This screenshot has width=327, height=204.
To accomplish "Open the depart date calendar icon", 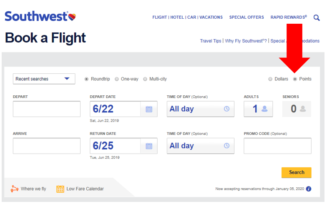I will (x=149, y=109).
